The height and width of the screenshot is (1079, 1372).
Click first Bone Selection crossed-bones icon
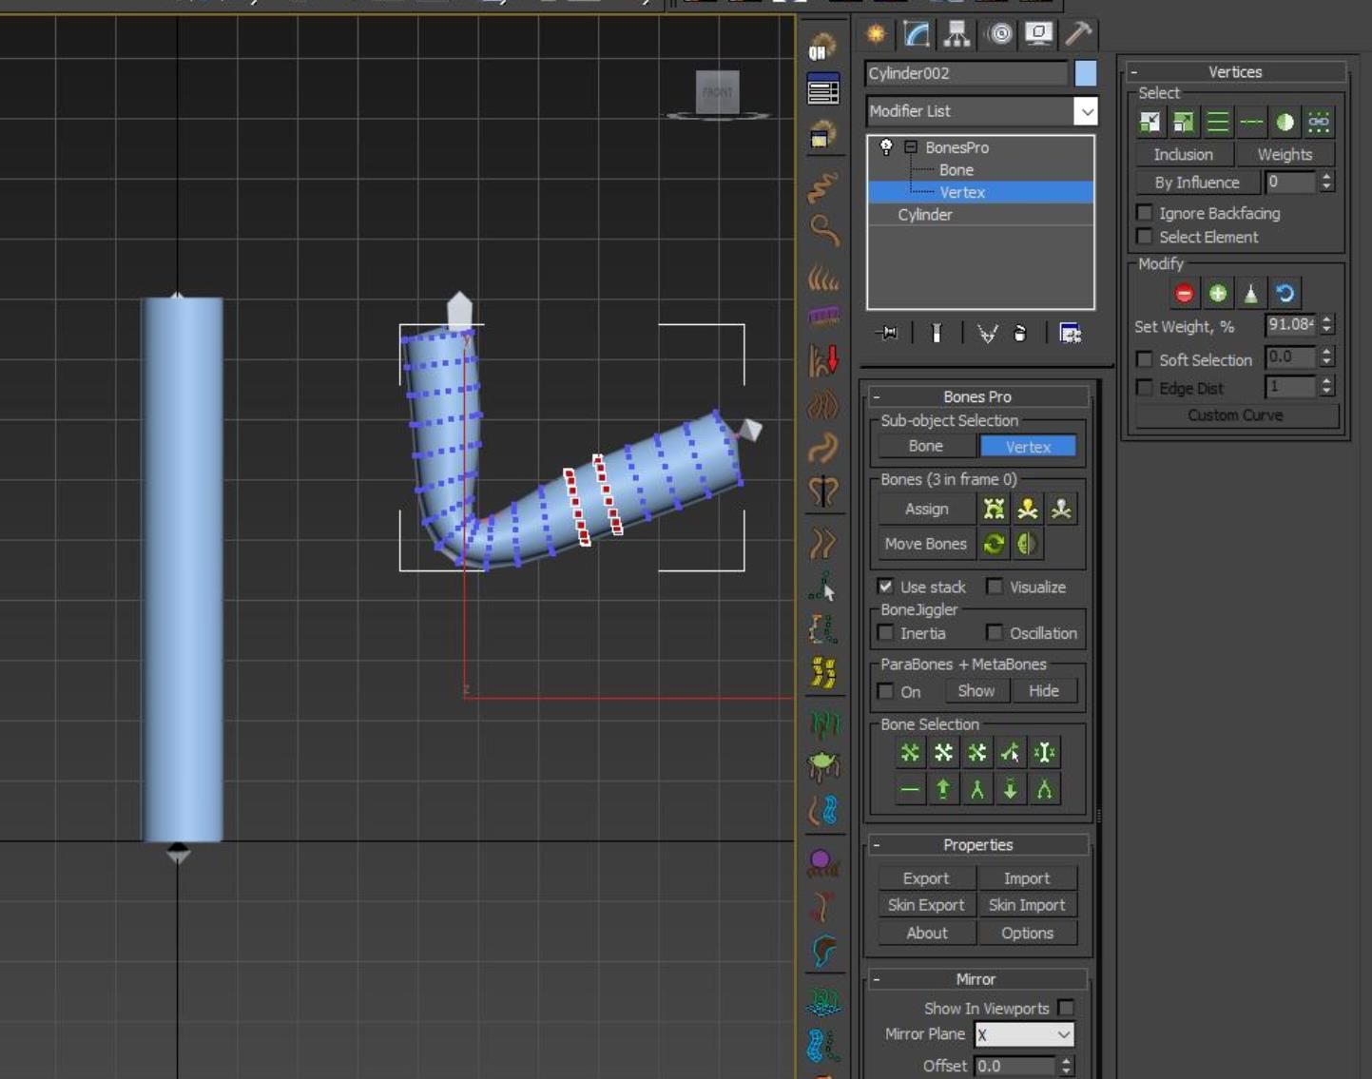910,753
